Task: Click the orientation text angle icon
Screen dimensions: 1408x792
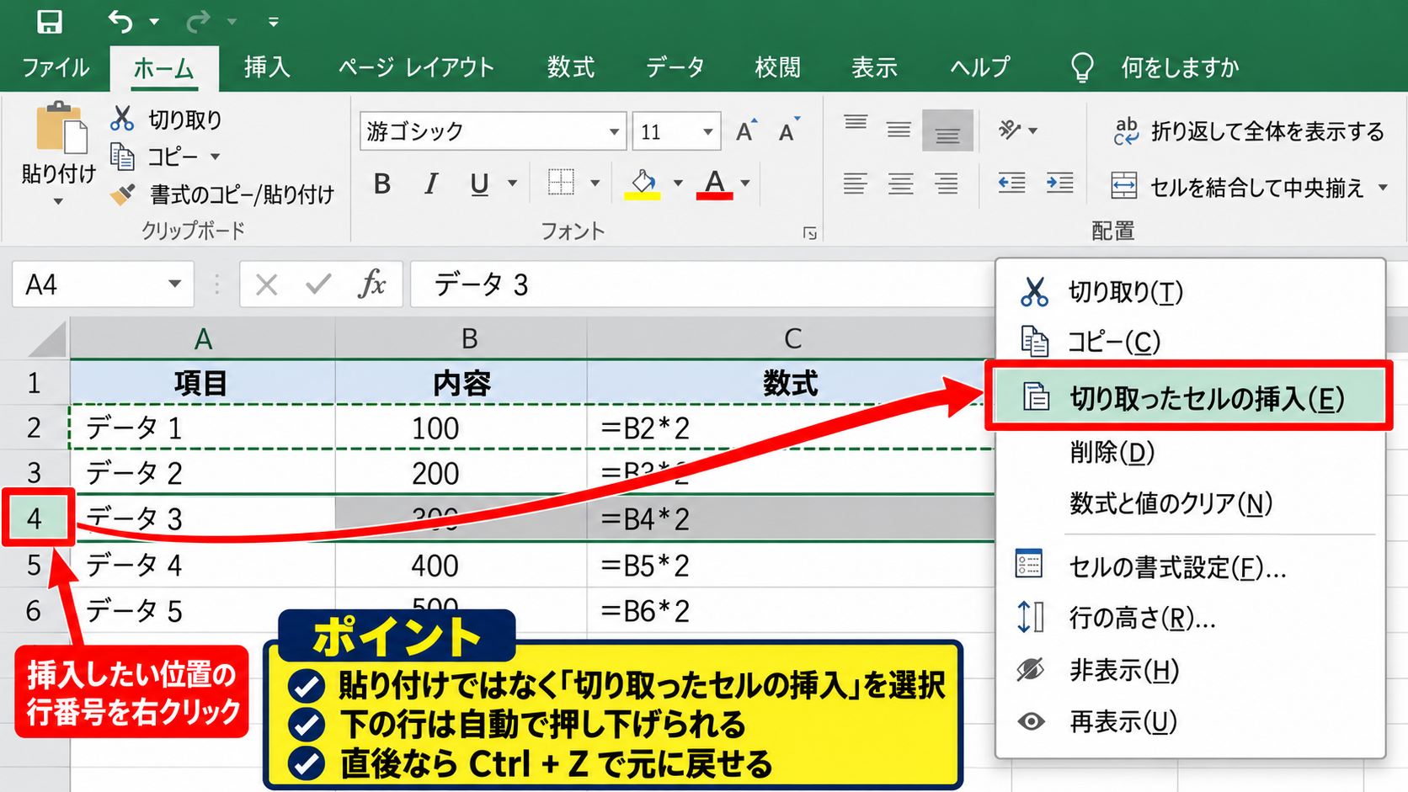Action: (1010, 130)
